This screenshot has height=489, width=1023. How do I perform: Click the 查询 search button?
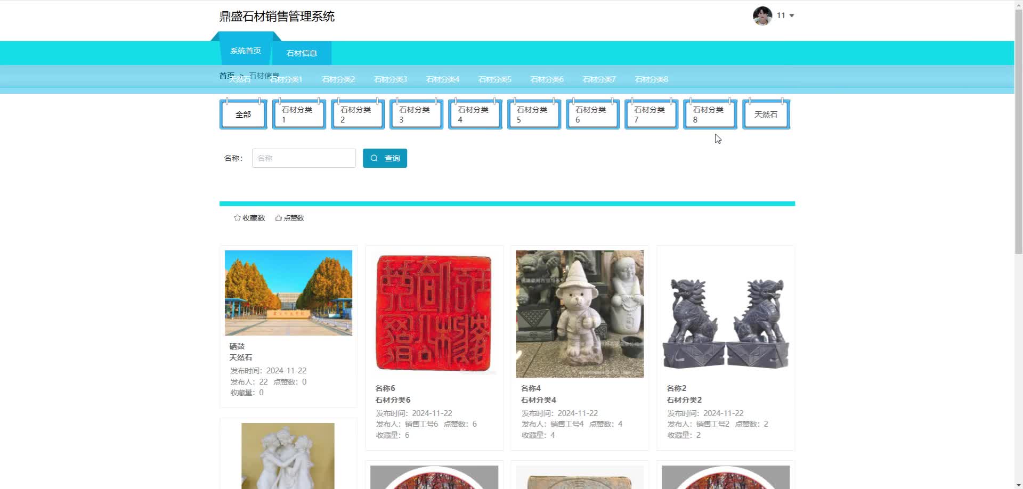385,158
